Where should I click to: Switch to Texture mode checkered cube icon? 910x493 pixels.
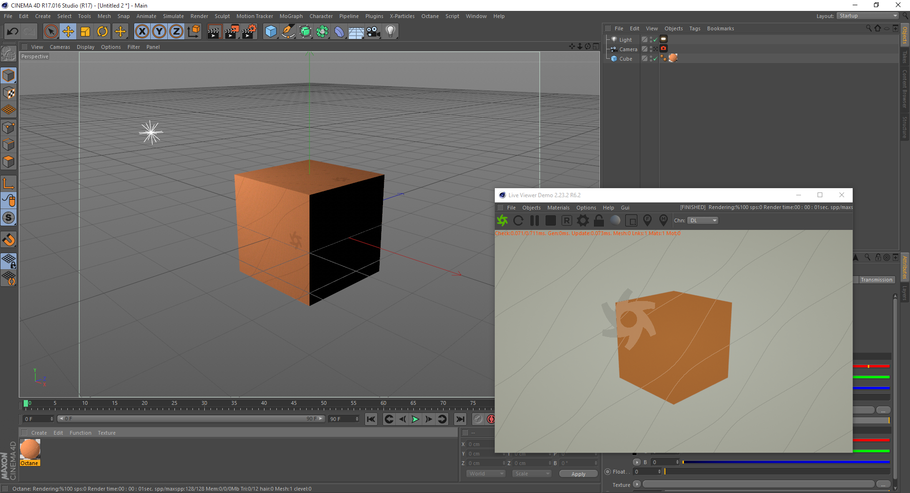(x=9, y=93)
